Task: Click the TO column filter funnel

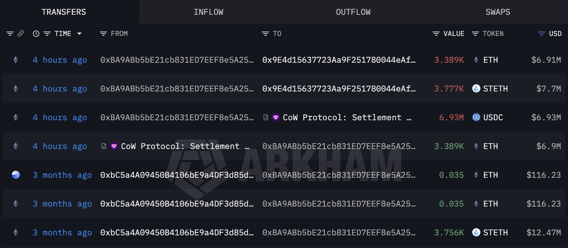Action: pos(265,34)
